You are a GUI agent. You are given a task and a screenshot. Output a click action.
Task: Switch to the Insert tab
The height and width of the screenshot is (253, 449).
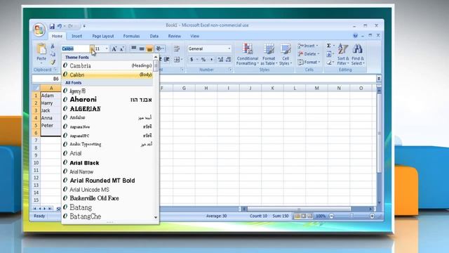pyautogui.click(x=76, y=36)
